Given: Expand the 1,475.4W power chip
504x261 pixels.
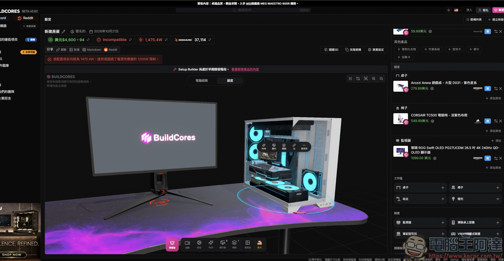Looking at the screenshot, I should click(x=153, y=40).
